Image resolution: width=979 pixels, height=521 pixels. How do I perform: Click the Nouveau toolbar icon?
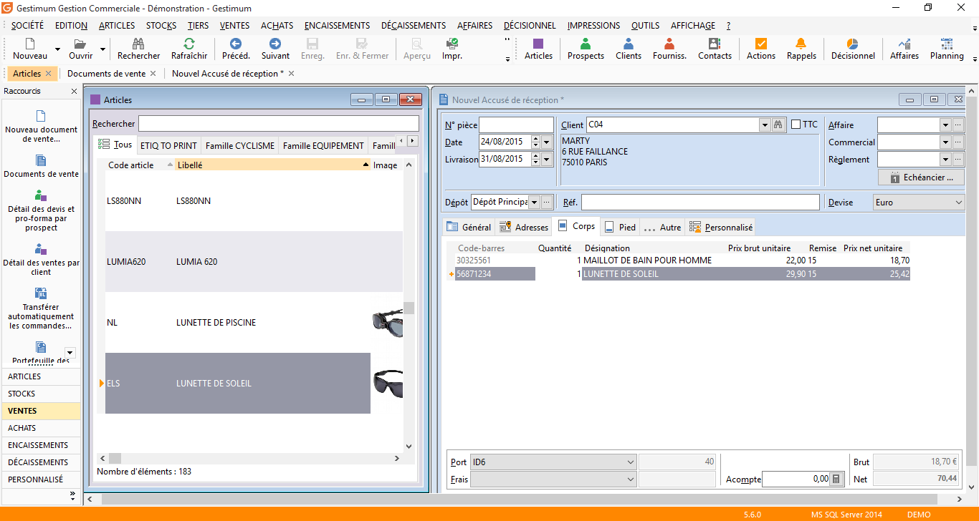pyautogui.click(x=30, y=44)
